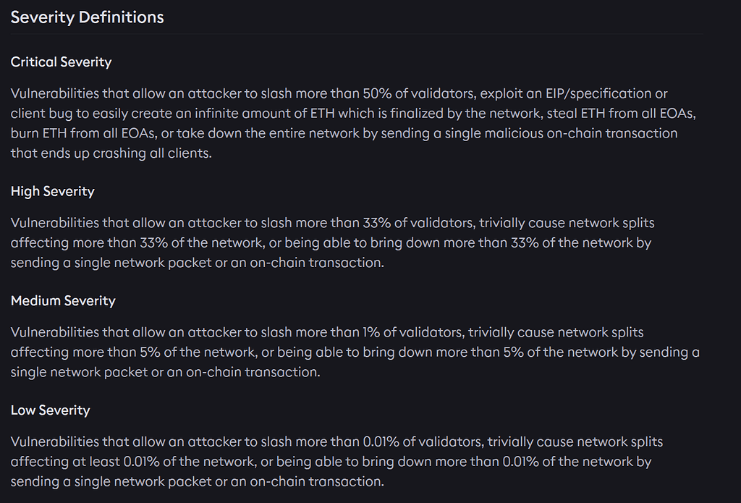Click the High Severity heading

pos(52,191)
